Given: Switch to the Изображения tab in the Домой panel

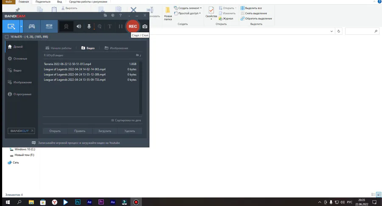Looking at the screenshot, I should tap(116, 48).
